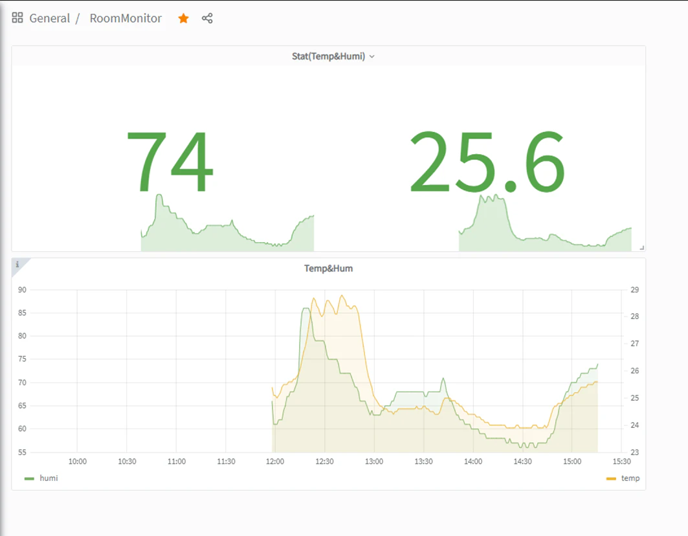
Task: Click the share dashboard icon
Action: point(207,18)
